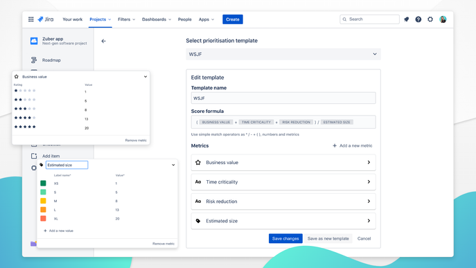Viewport: 476px width, 268px height.
Task: Open the Projects menu
Action: [100, 19]
